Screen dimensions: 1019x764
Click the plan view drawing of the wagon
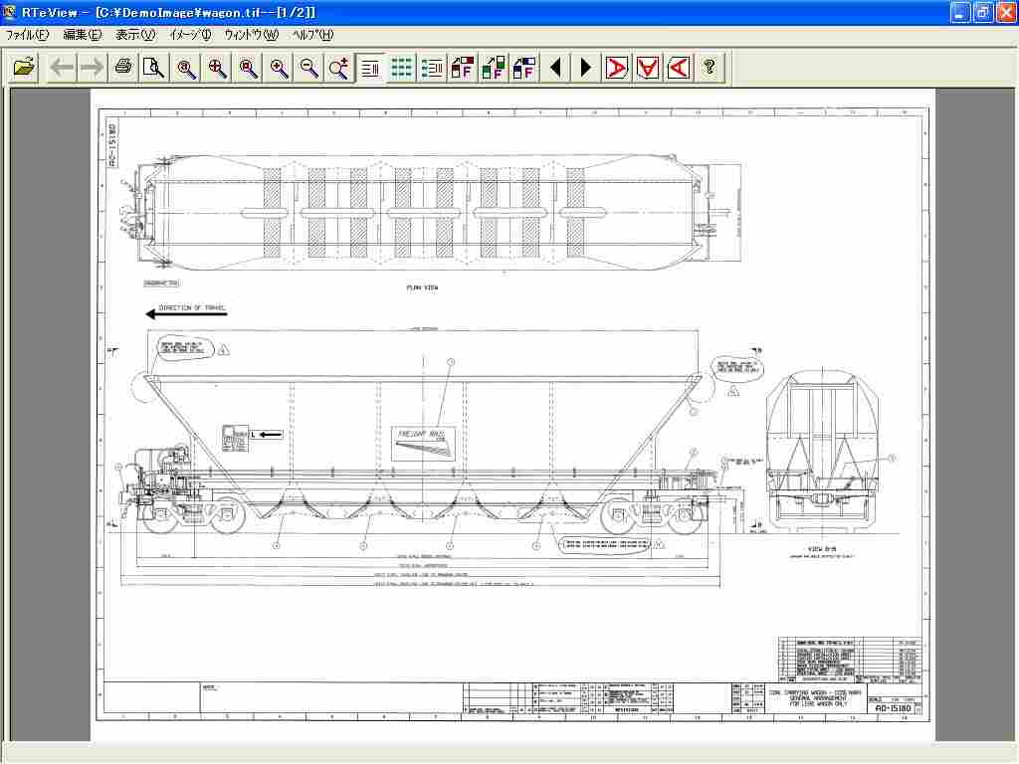429,213
